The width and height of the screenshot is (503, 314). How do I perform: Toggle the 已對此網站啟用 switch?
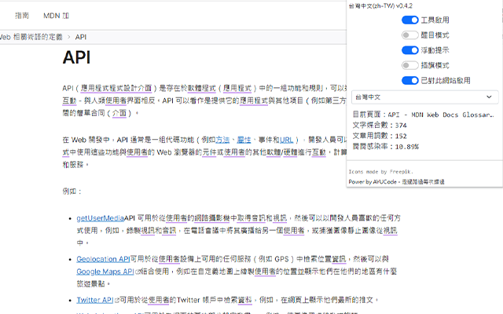(410, 80)
